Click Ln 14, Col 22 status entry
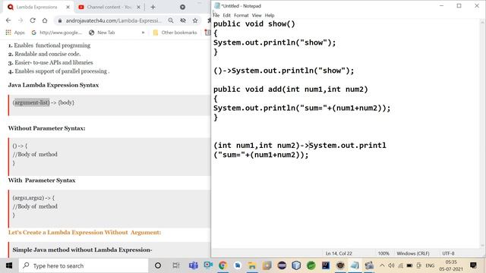486x273 pixels. click(x=339, y=253)
